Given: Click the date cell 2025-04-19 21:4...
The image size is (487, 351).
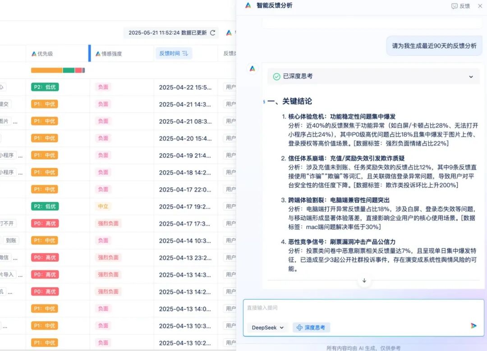Looking at the screenshot, I should [x=185, y=155].
